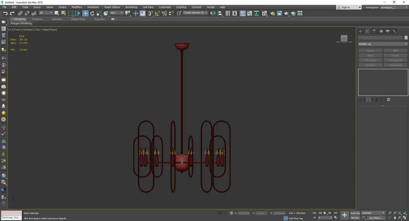
Task: Click the Symmetry modifier button
Action: (370, 65)
